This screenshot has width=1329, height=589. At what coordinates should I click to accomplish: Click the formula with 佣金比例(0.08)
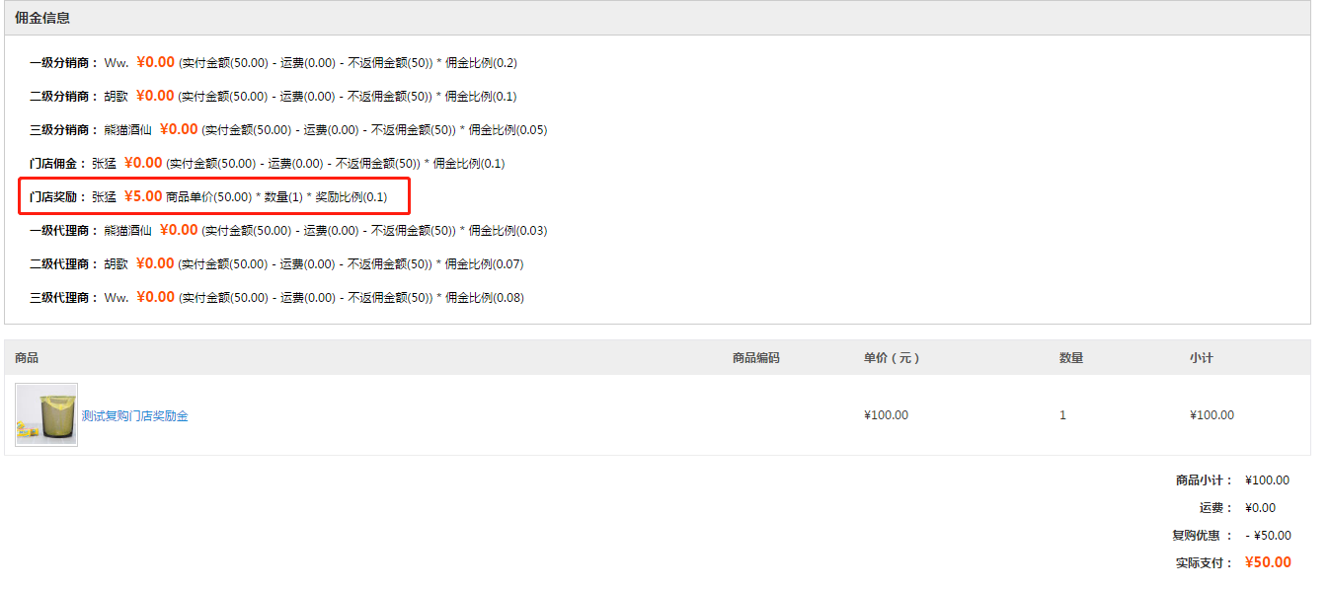[351, 298]
